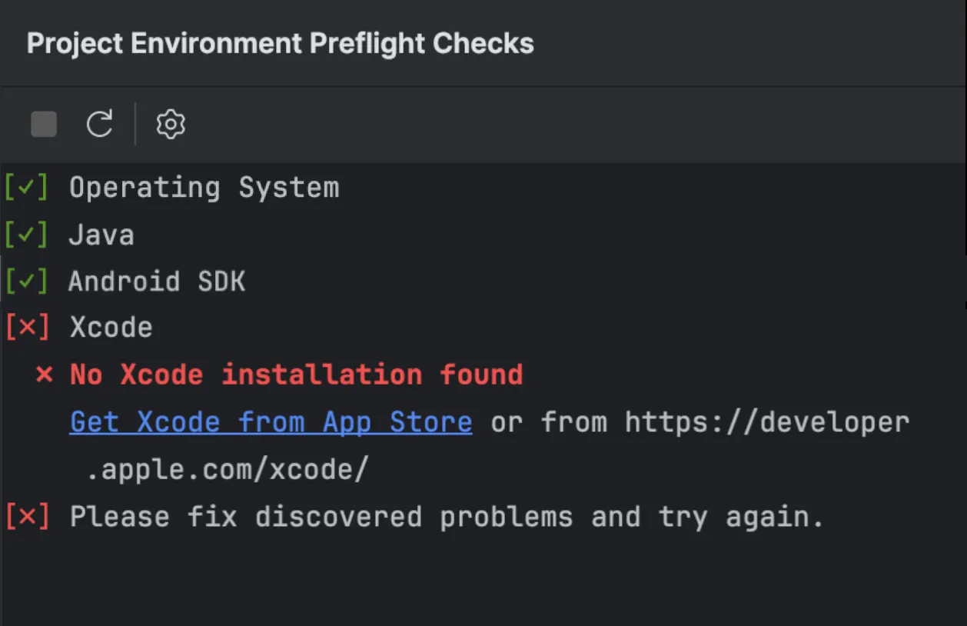Viewport: 967px width, 626px height.
Task: Select the Operating System check entry
Action: (x=204, y=186)
